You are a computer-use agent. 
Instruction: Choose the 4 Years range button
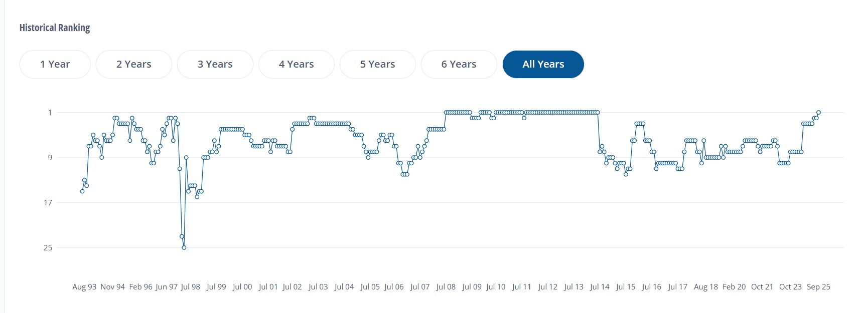coord(297,64)
